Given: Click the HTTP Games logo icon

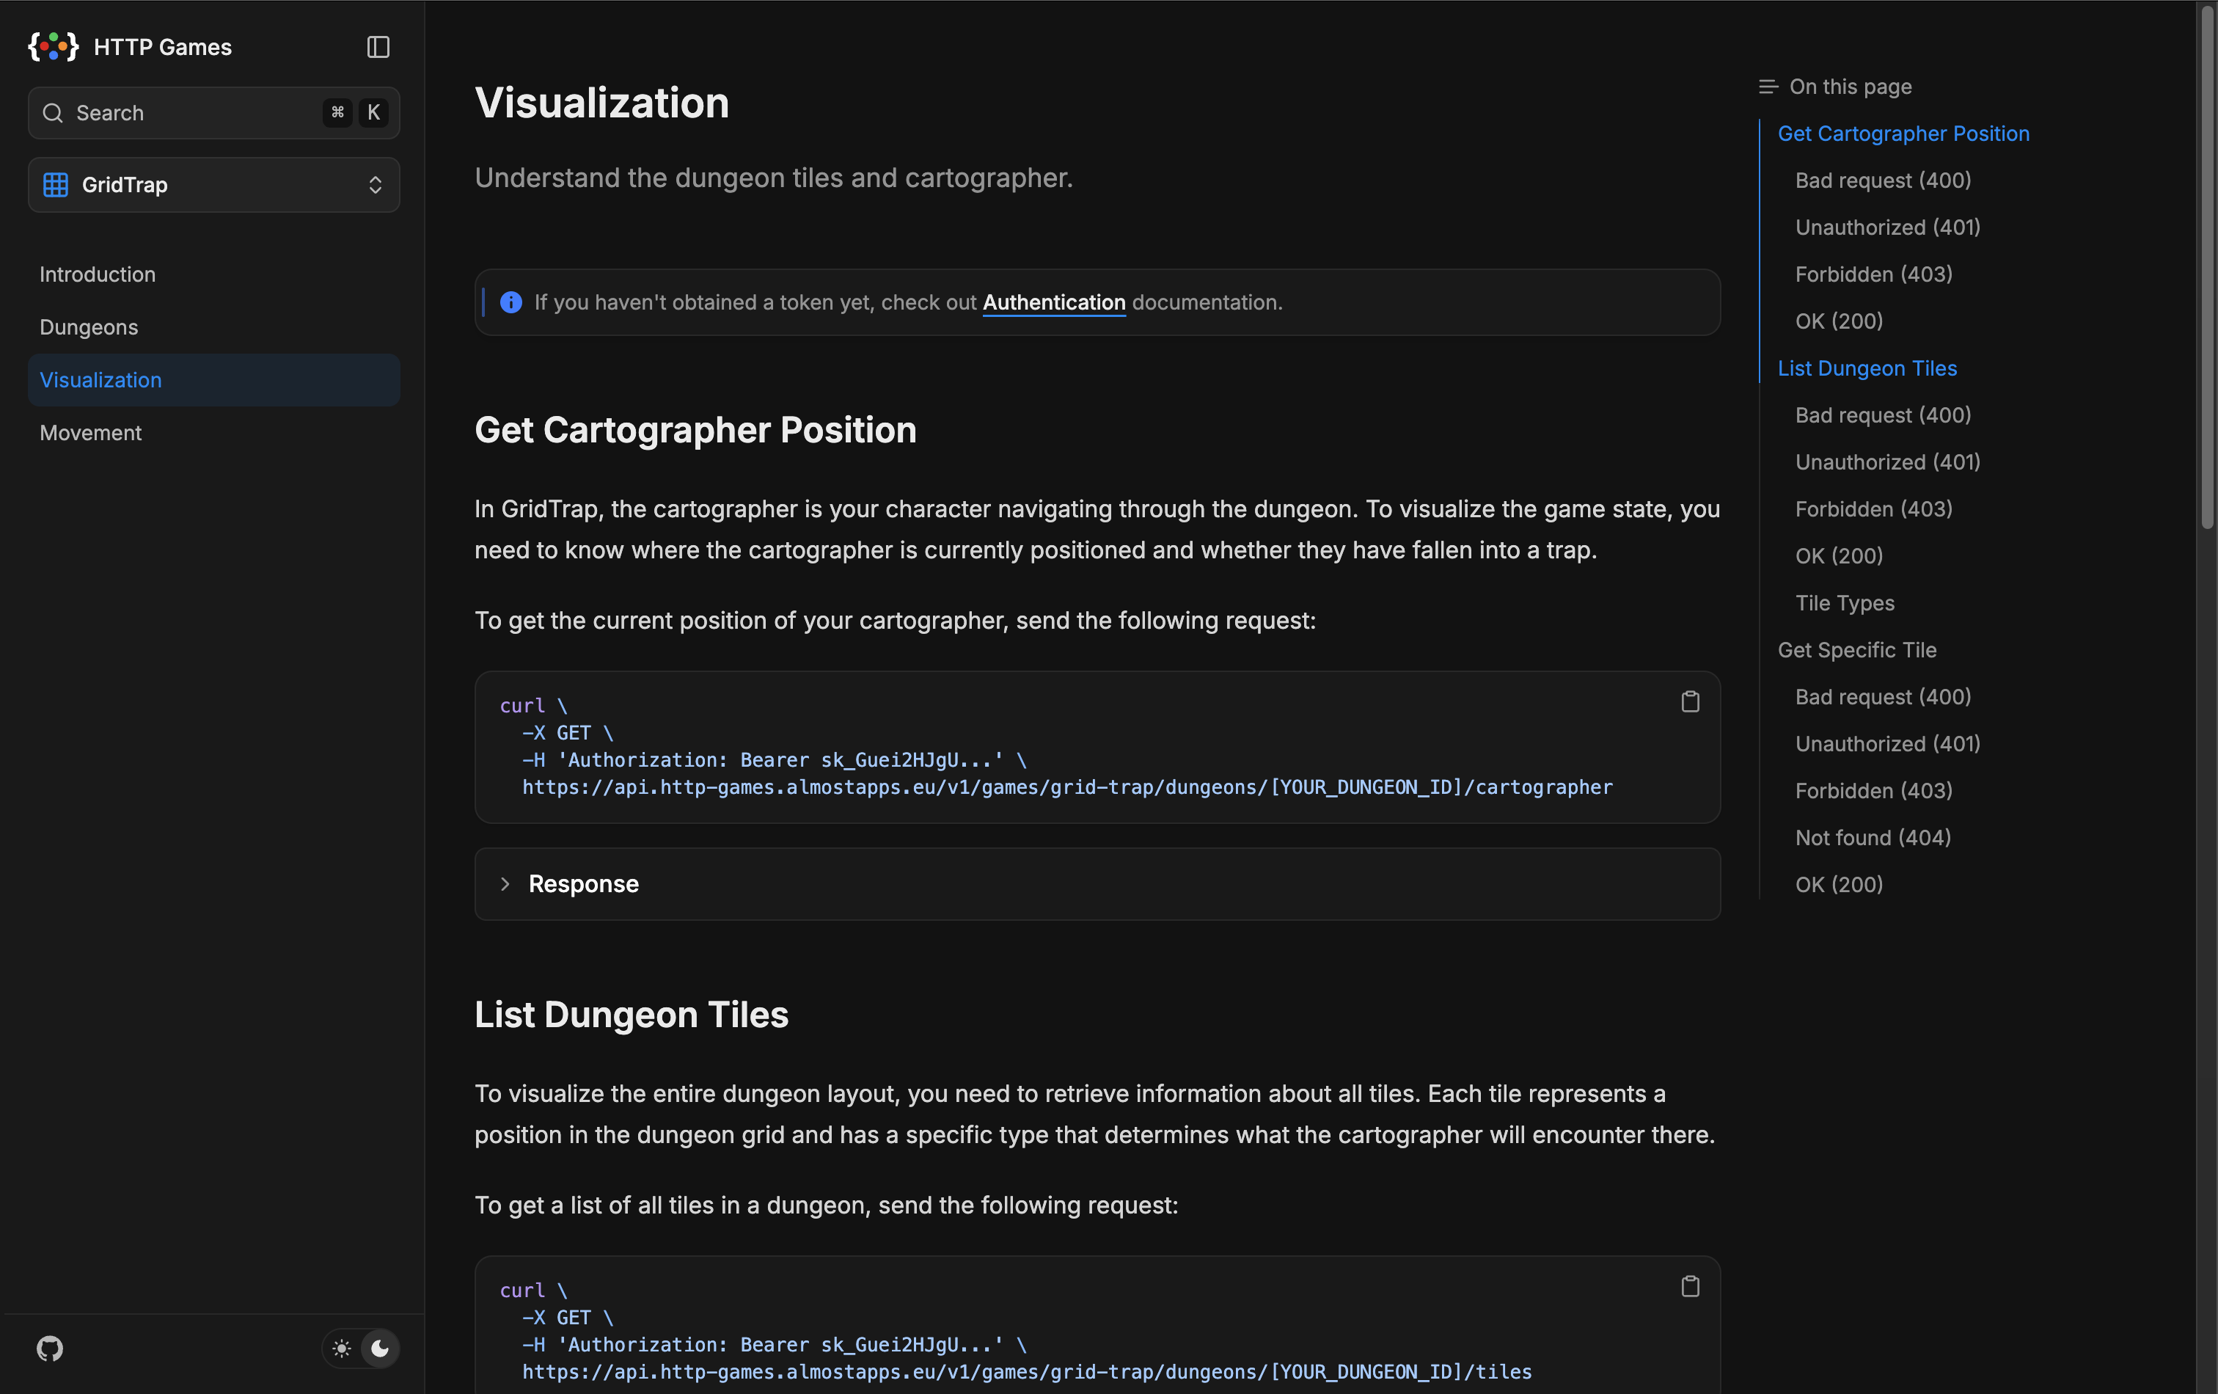Looking at the screenshot, I should pos(54,46).
